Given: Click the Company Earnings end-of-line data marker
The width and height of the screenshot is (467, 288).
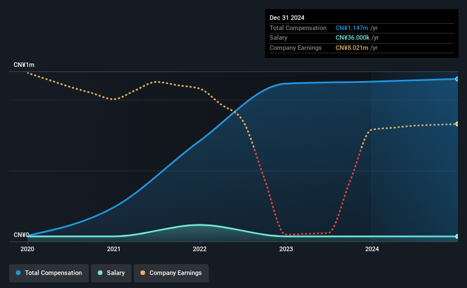Looking at the screenshot, I should pyautogui.click(x=457, y=124).
